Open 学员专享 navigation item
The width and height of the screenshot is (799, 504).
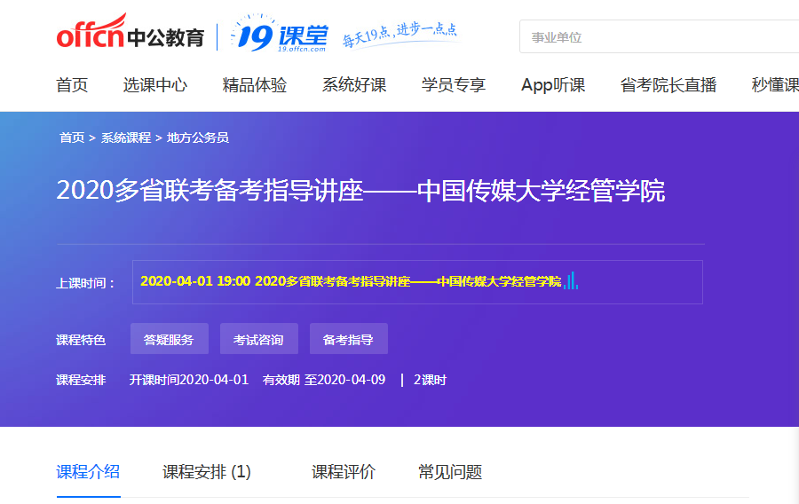[454, 85]
